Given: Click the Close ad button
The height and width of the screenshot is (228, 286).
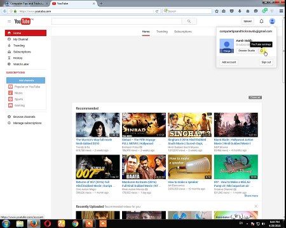Looking at the screenshot, I should [255, 98].
